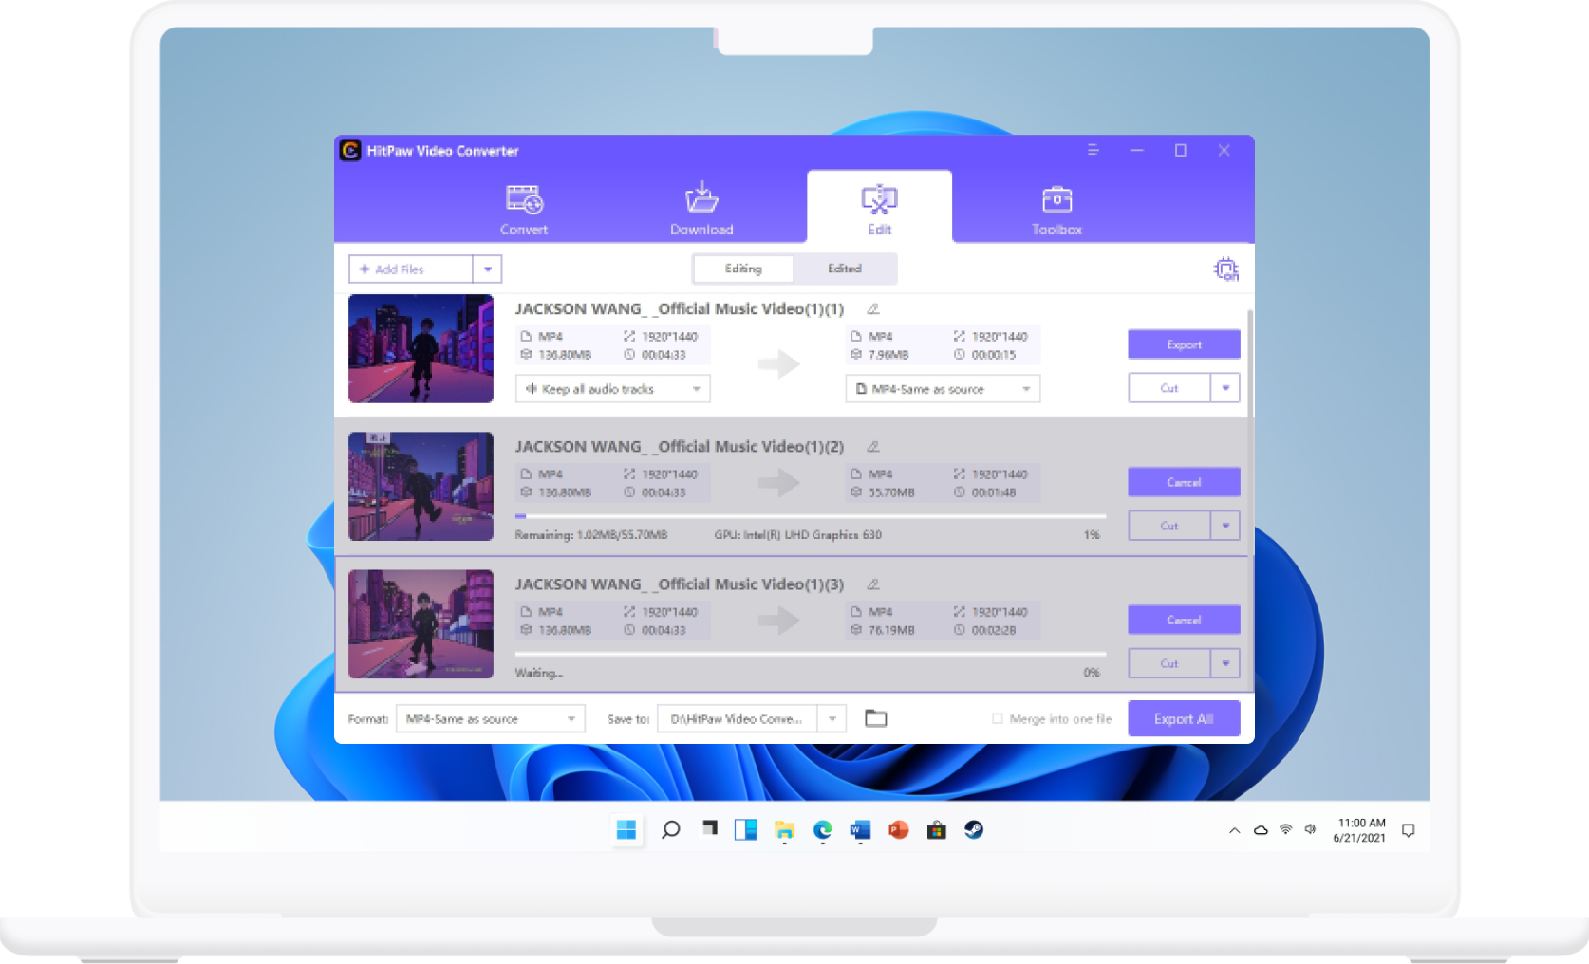This screenshot has width=1589, height=964.
Task: Switch to the Edited toggle view
Action: [x=844, y=269]
